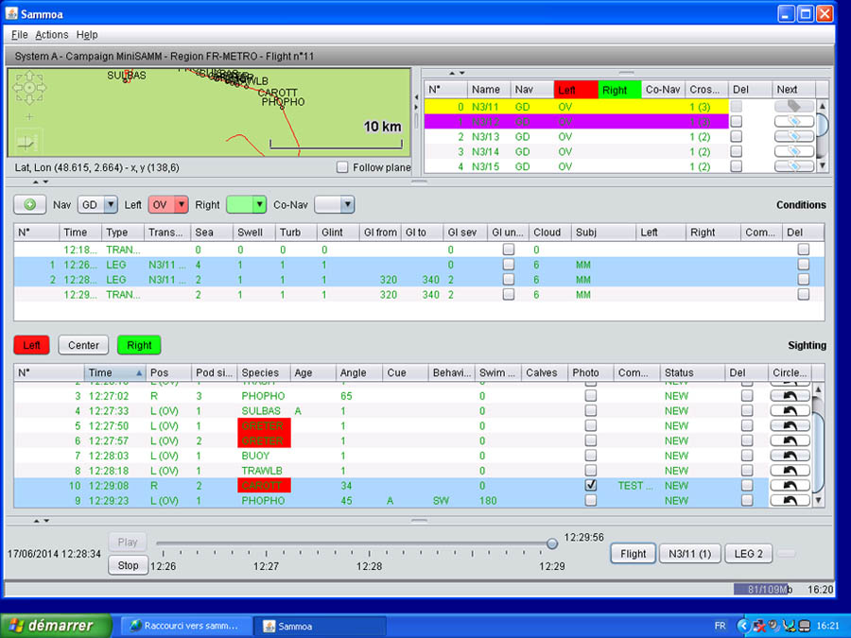Enable the Follow plane checkbox
Screen dimensions: 851x638
[342, 167]
